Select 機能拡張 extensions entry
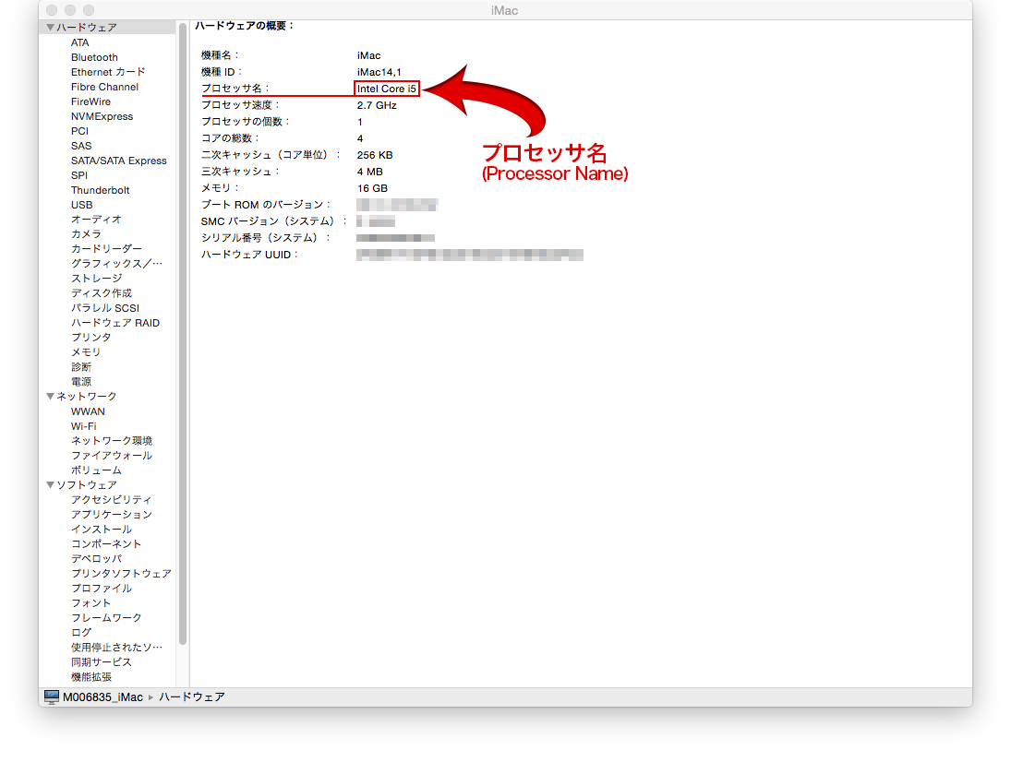The height and width of the screenshot is (762, 1011). (x=90, y=676)
